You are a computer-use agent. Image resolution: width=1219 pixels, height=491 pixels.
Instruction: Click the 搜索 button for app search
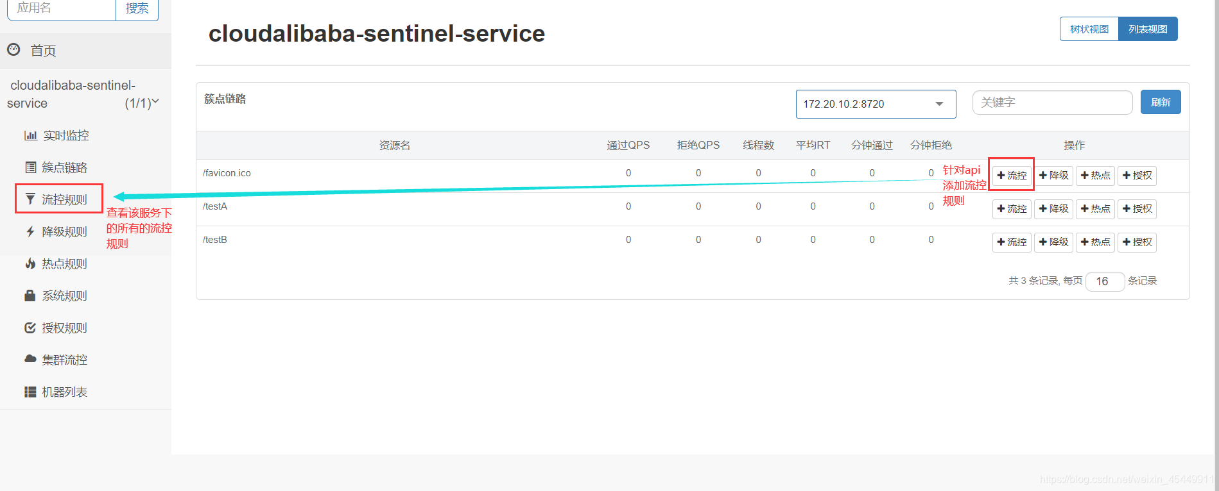(137, 9)
